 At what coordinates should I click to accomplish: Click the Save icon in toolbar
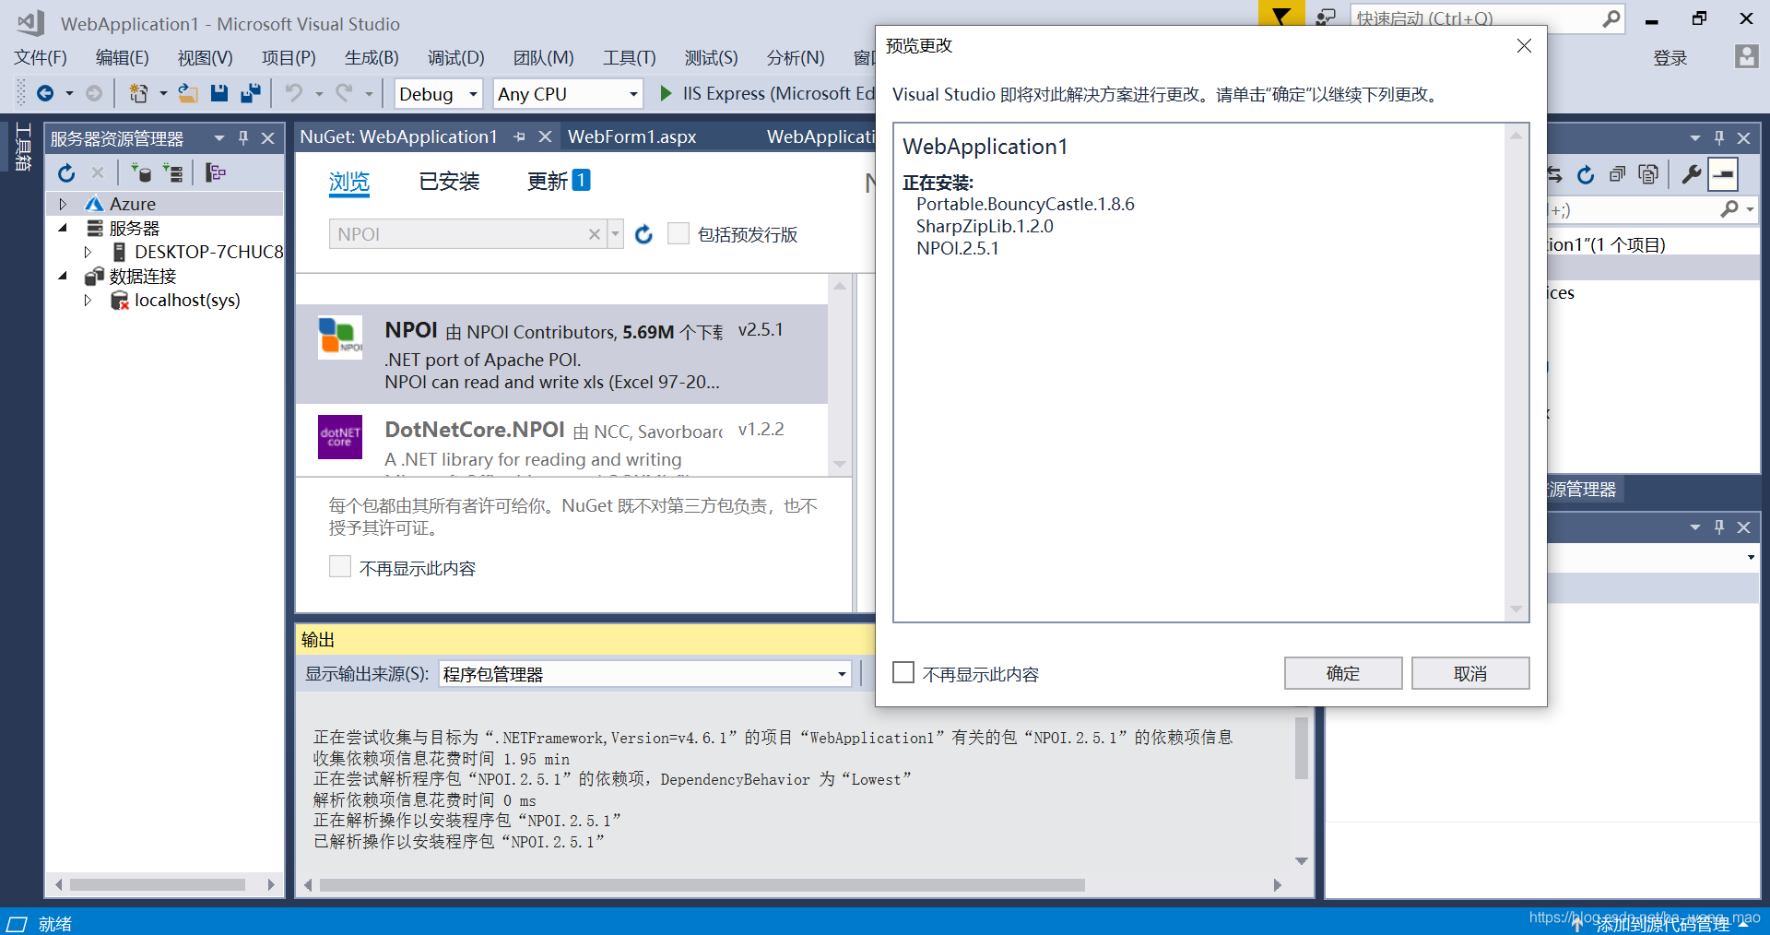pyautogui.click(x=218, y=93)
